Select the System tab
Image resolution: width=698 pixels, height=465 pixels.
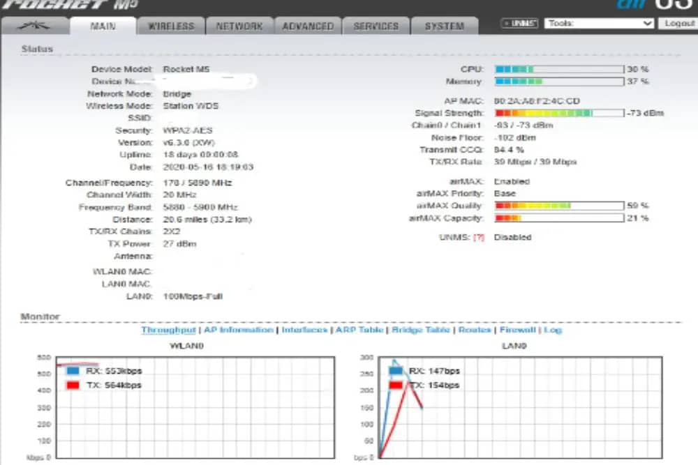click(445, 26)
